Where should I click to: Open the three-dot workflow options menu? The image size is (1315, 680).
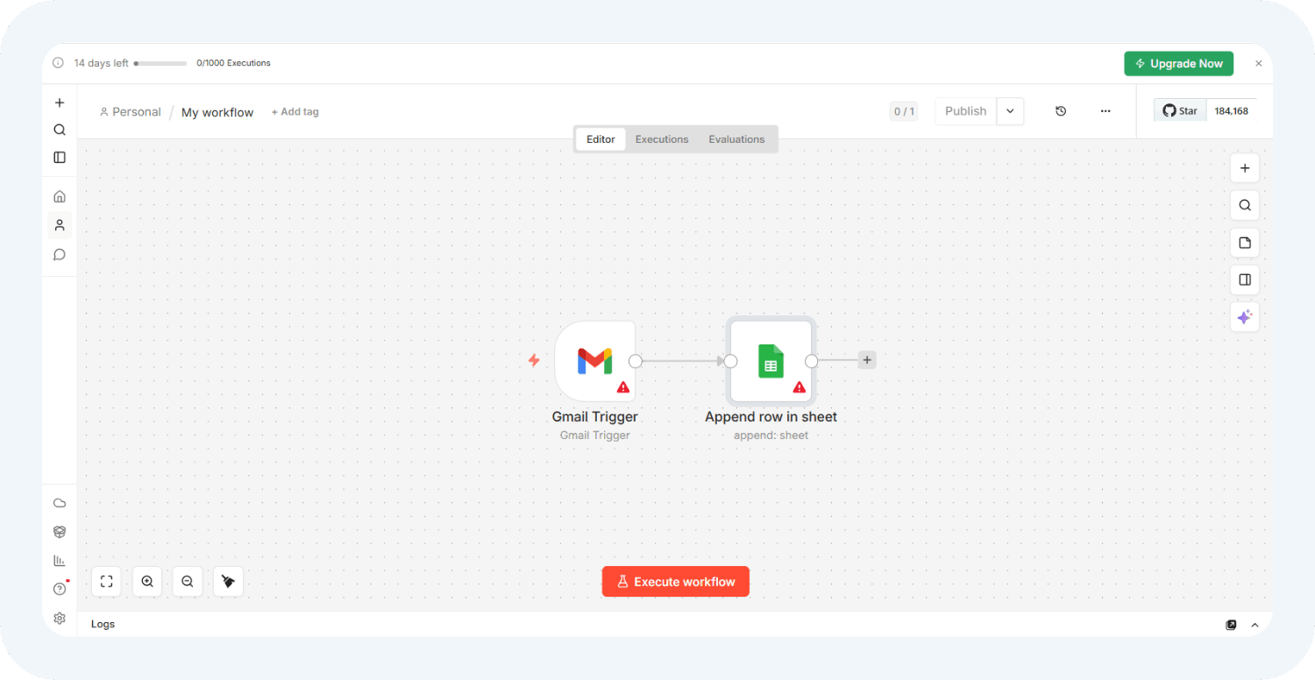(x=1105, y=111)
